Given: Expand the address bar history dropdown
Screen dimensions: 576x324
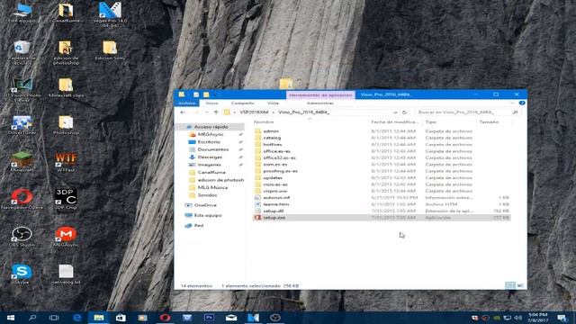Looking at the screenshot, I should 395,112.
